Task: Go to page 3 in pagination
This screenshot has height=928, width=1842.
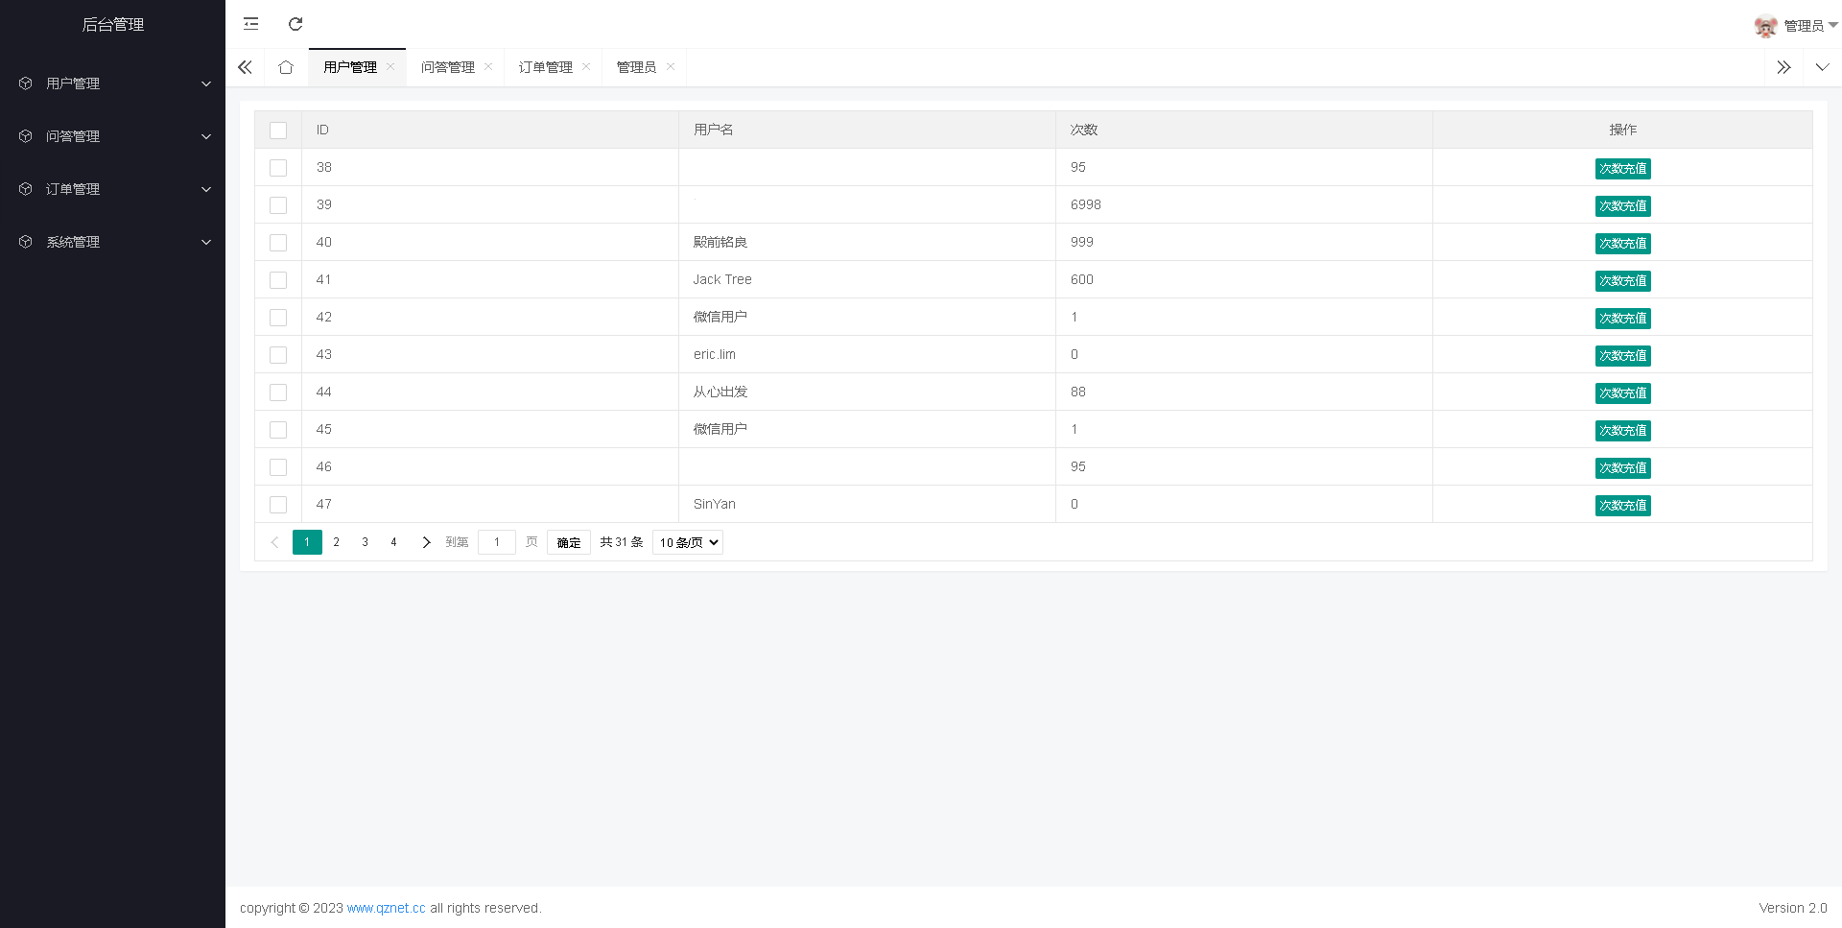Action: [x=365, y=542]
